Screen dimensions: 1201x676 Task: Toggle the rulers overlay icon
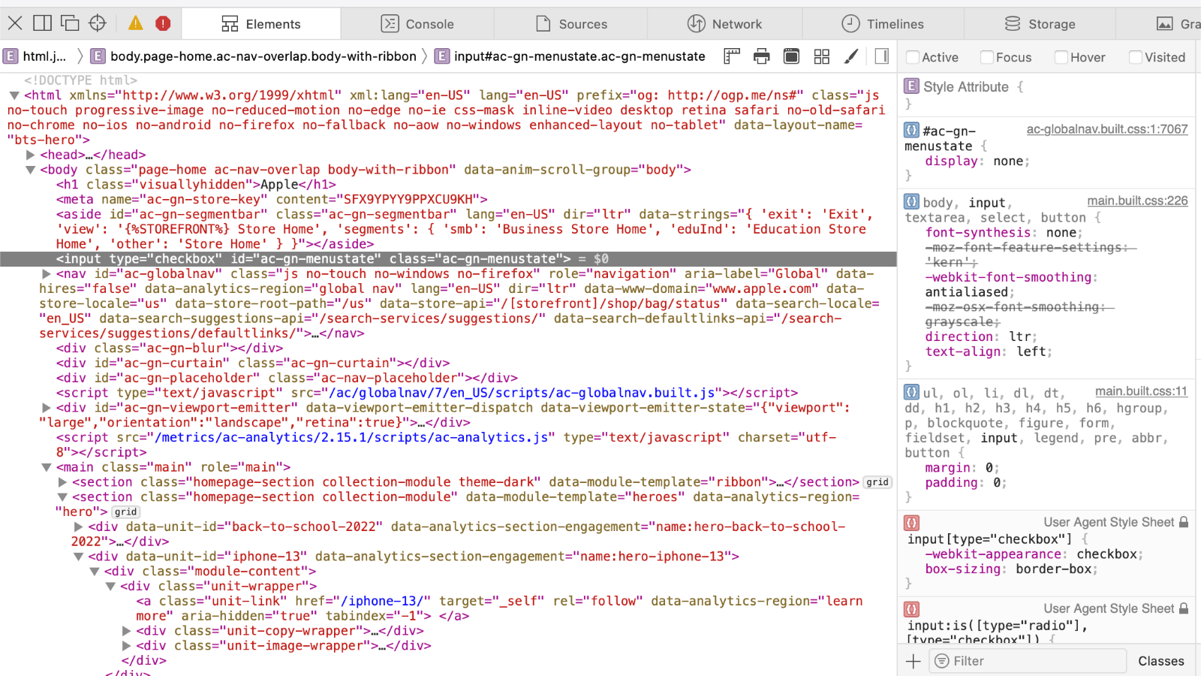coord(731,56)
